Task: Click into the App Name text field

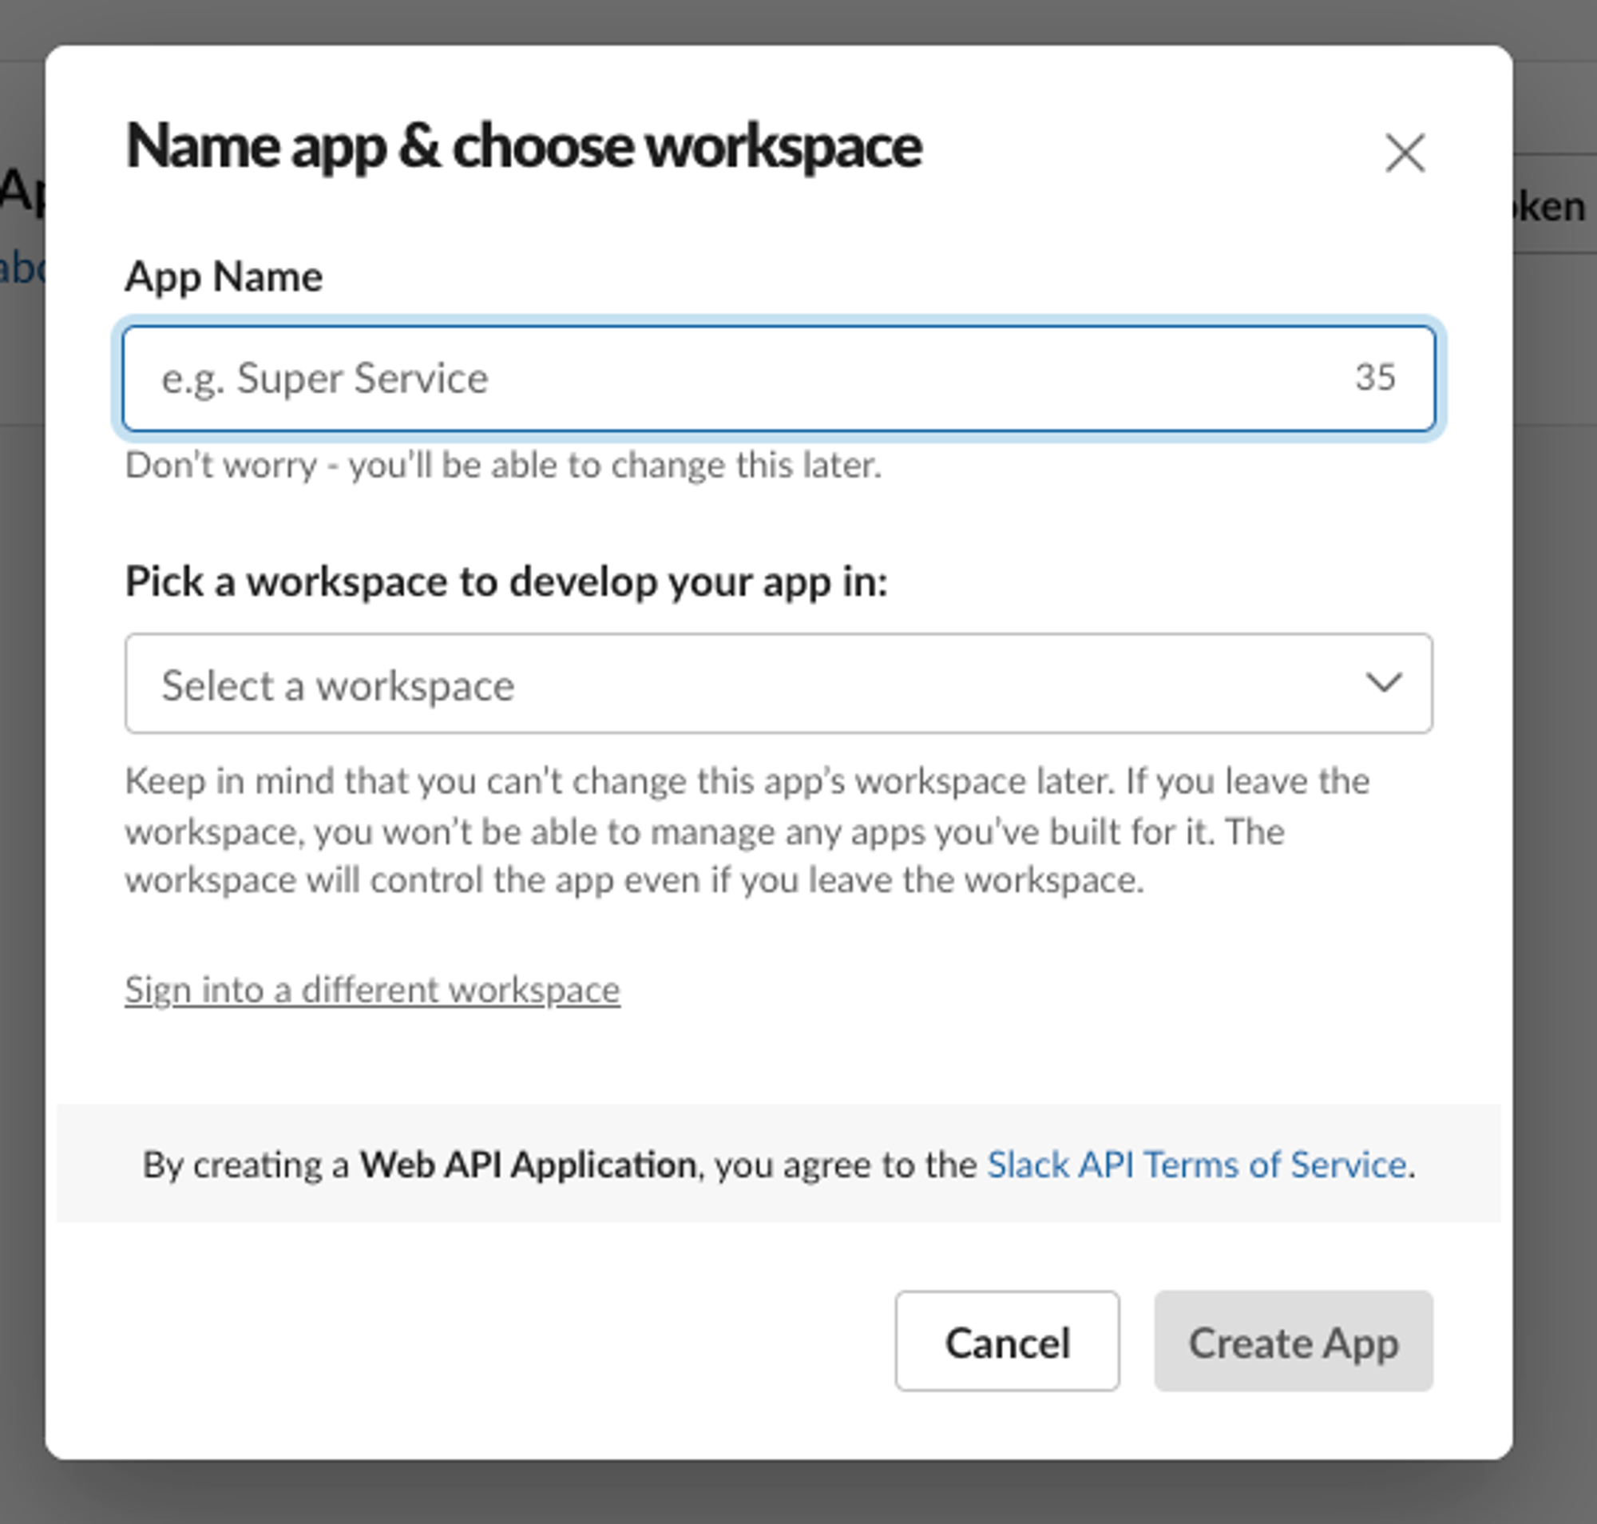Action: coord(731,379)
